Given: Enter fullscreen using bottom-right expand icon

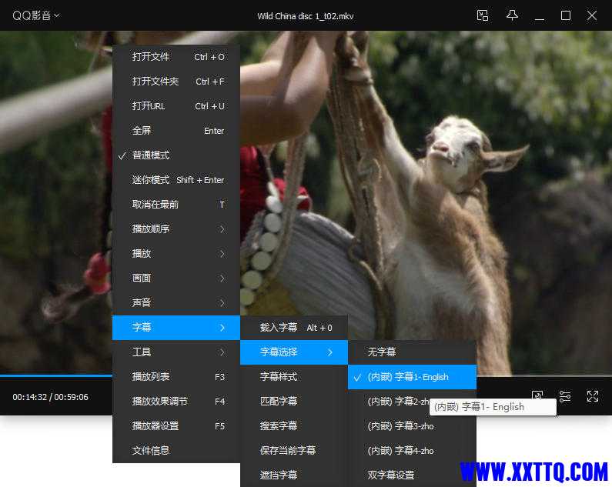Looking at the screenshot, I should [x=593, y=396].
